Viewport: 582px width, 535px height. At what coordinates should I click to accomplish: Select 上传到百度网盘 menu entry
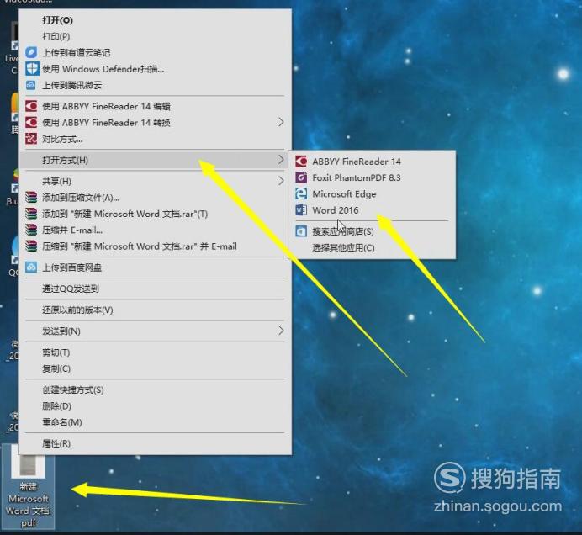[155, 267]
